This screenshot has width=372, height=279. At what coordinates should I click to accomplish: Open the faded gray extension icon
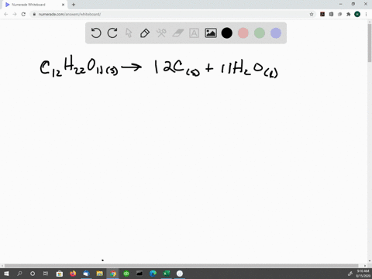pyautogui.click(x=339, y=14)
